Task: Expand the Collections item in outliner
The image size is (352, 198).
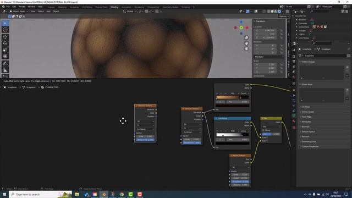Action: pyautogui.click(x=296, y=27)
